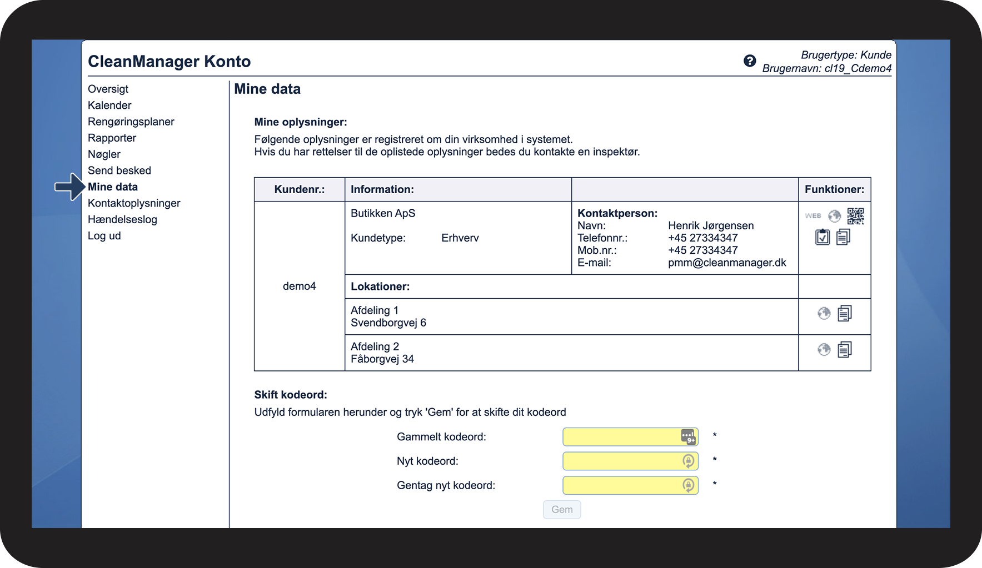Click the address Fåborgvej 34
The width and height of the screenshot is (982, 568).
click(x=382, y=359)
